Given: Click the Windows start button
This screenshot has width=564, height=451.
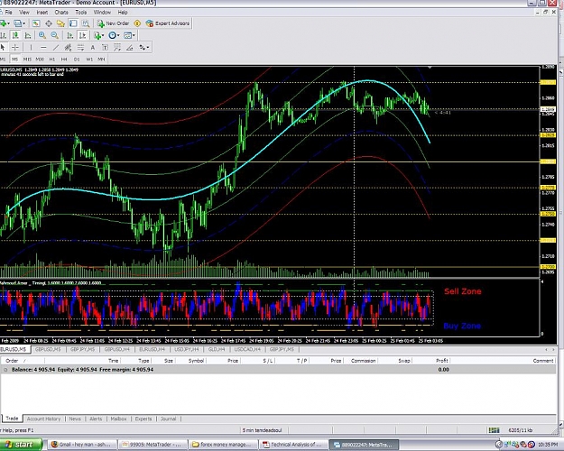Looking at the screenshot, I should pyautogui.click(x=21, y=445).
